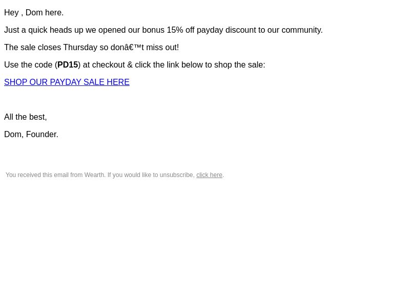Click the 'miss out!' text

point(162,48)
